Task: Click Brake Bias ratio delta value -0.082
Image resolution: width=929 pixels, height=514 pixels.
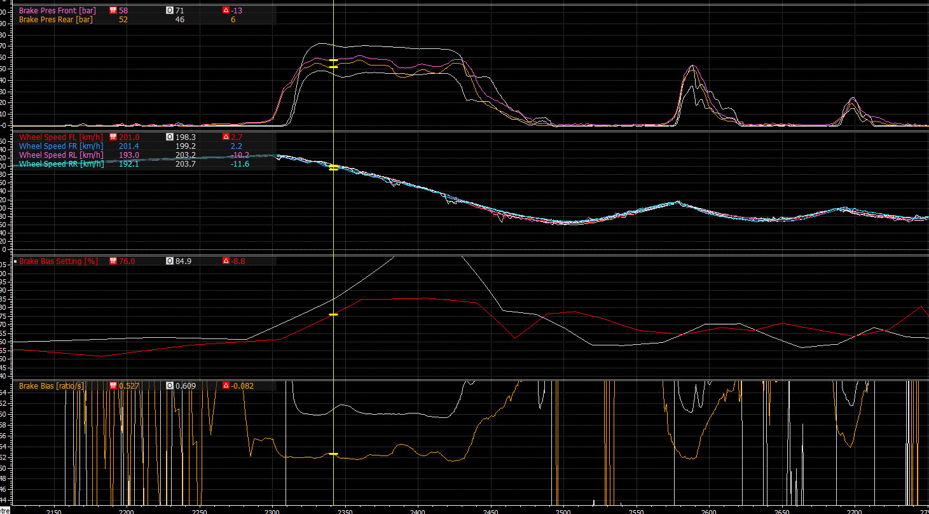Action: pyautogui.click(x=242, y=386)
